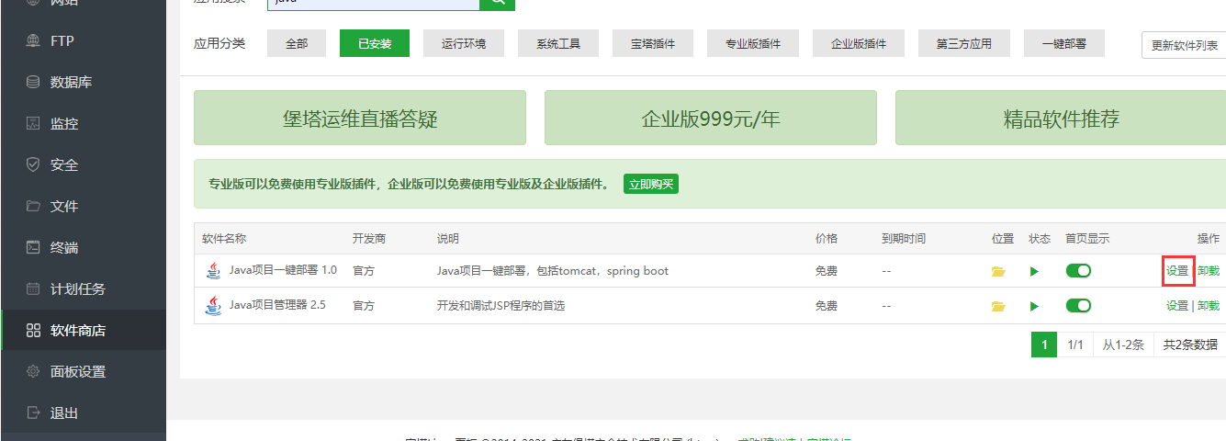Select the 一键部署 category tab
Screen dimensions: 1226x441
pos(1064,43)
